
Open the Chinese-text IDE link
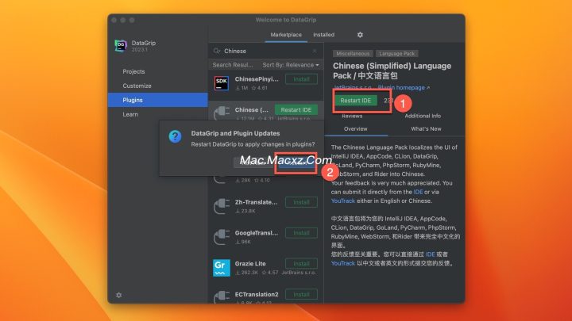point(430,254)
